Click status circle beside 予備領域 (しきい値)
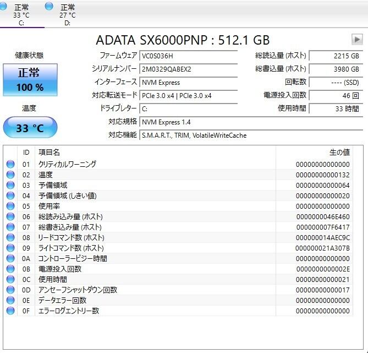368x353 pixels. [x=10, y=195]
